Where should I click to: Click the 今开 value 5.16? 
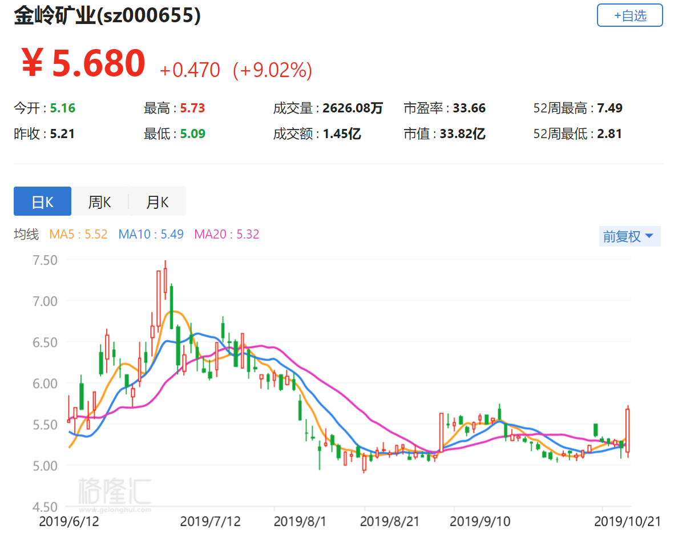click(x=63, y=108)
